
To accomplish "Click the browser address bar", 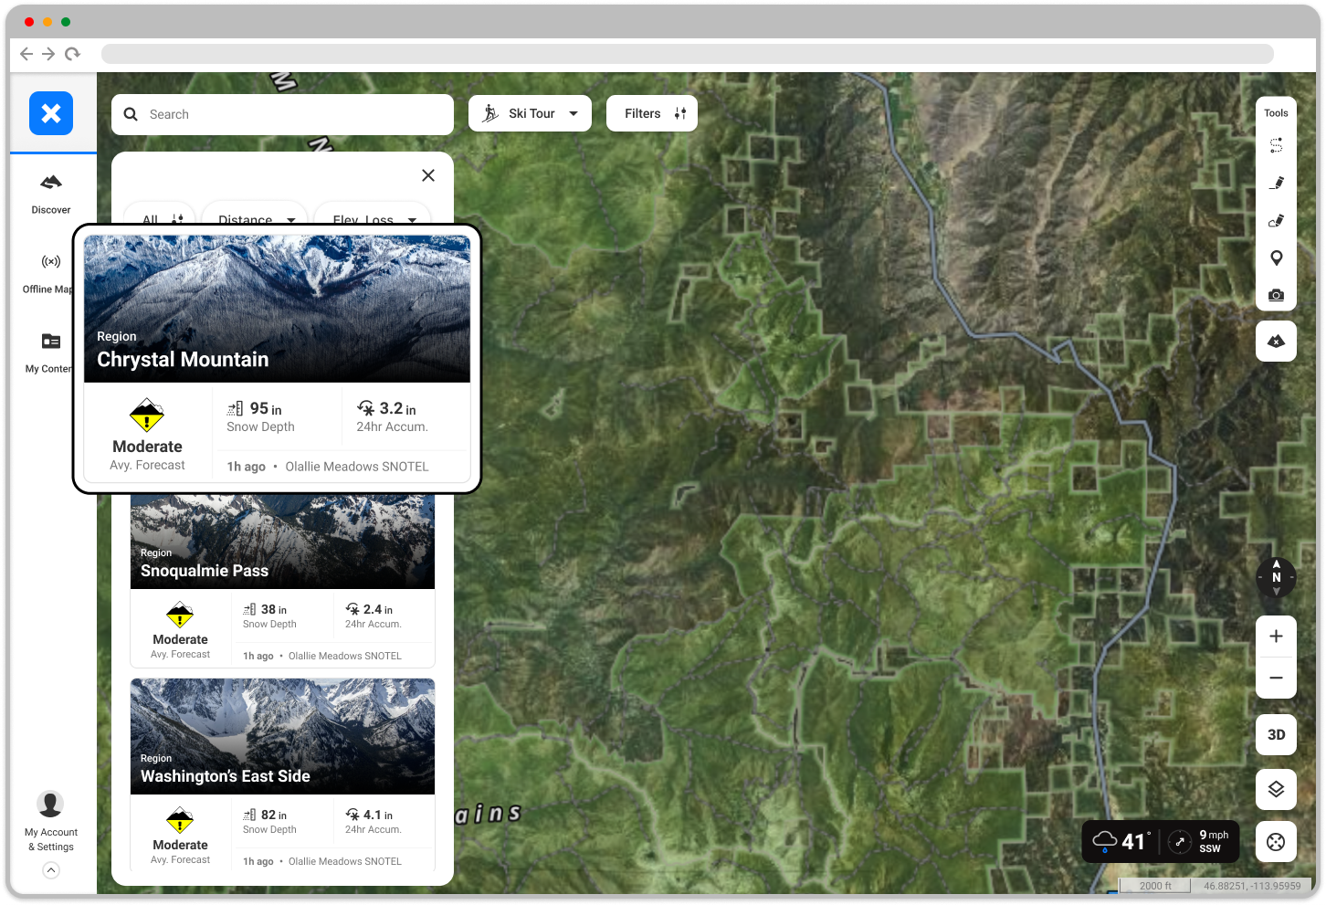I will [687, 54].
